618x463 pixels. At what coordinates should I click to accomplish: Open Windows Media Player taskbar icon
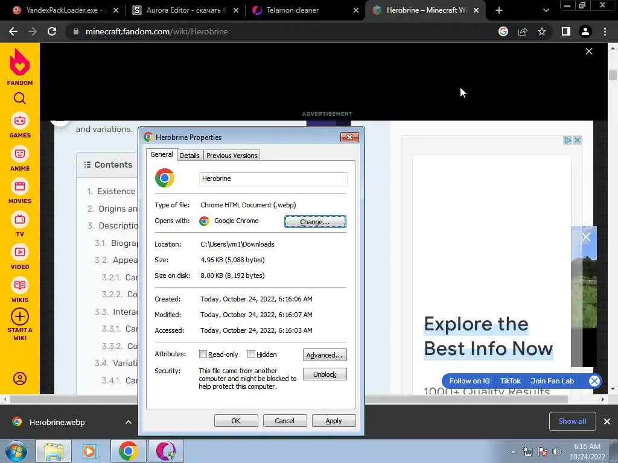coord(89,451)
